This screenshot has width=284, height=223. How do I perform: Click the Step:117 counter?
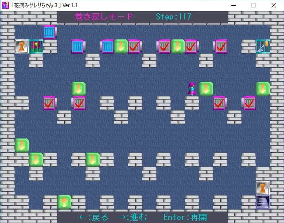174,17
